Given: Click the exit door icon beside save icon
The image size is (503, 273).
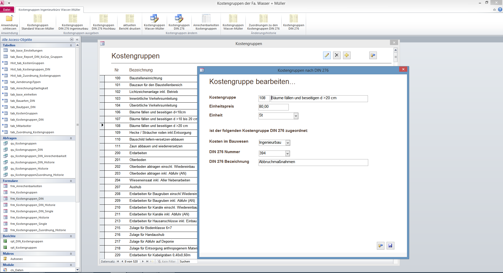Looking at the screenshot, I should (x=381, y=246).
